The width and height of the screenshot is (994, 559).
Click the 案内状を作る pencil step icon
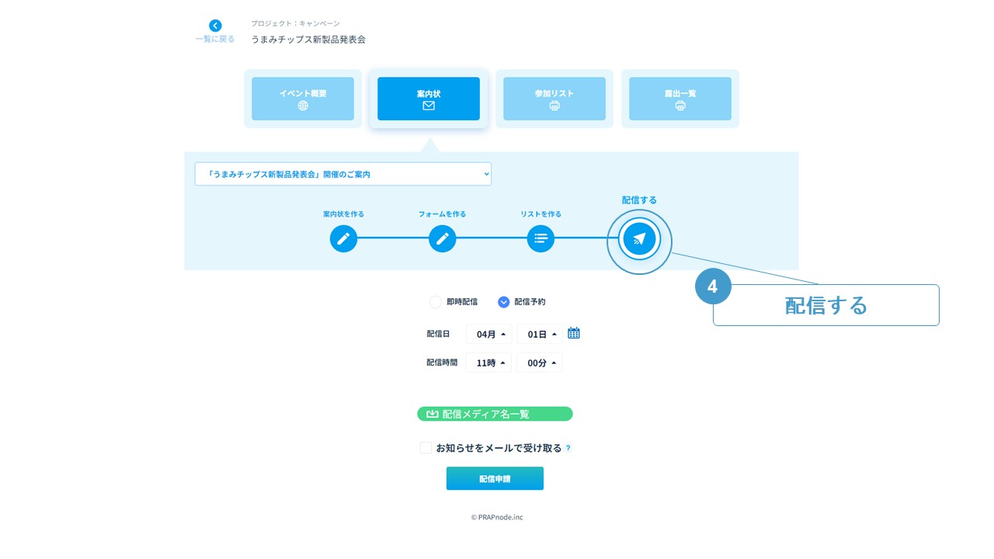click(343, 238)
